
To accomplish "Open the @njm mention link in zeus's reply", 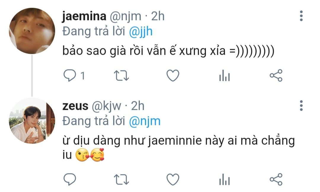I will point(145,121).
